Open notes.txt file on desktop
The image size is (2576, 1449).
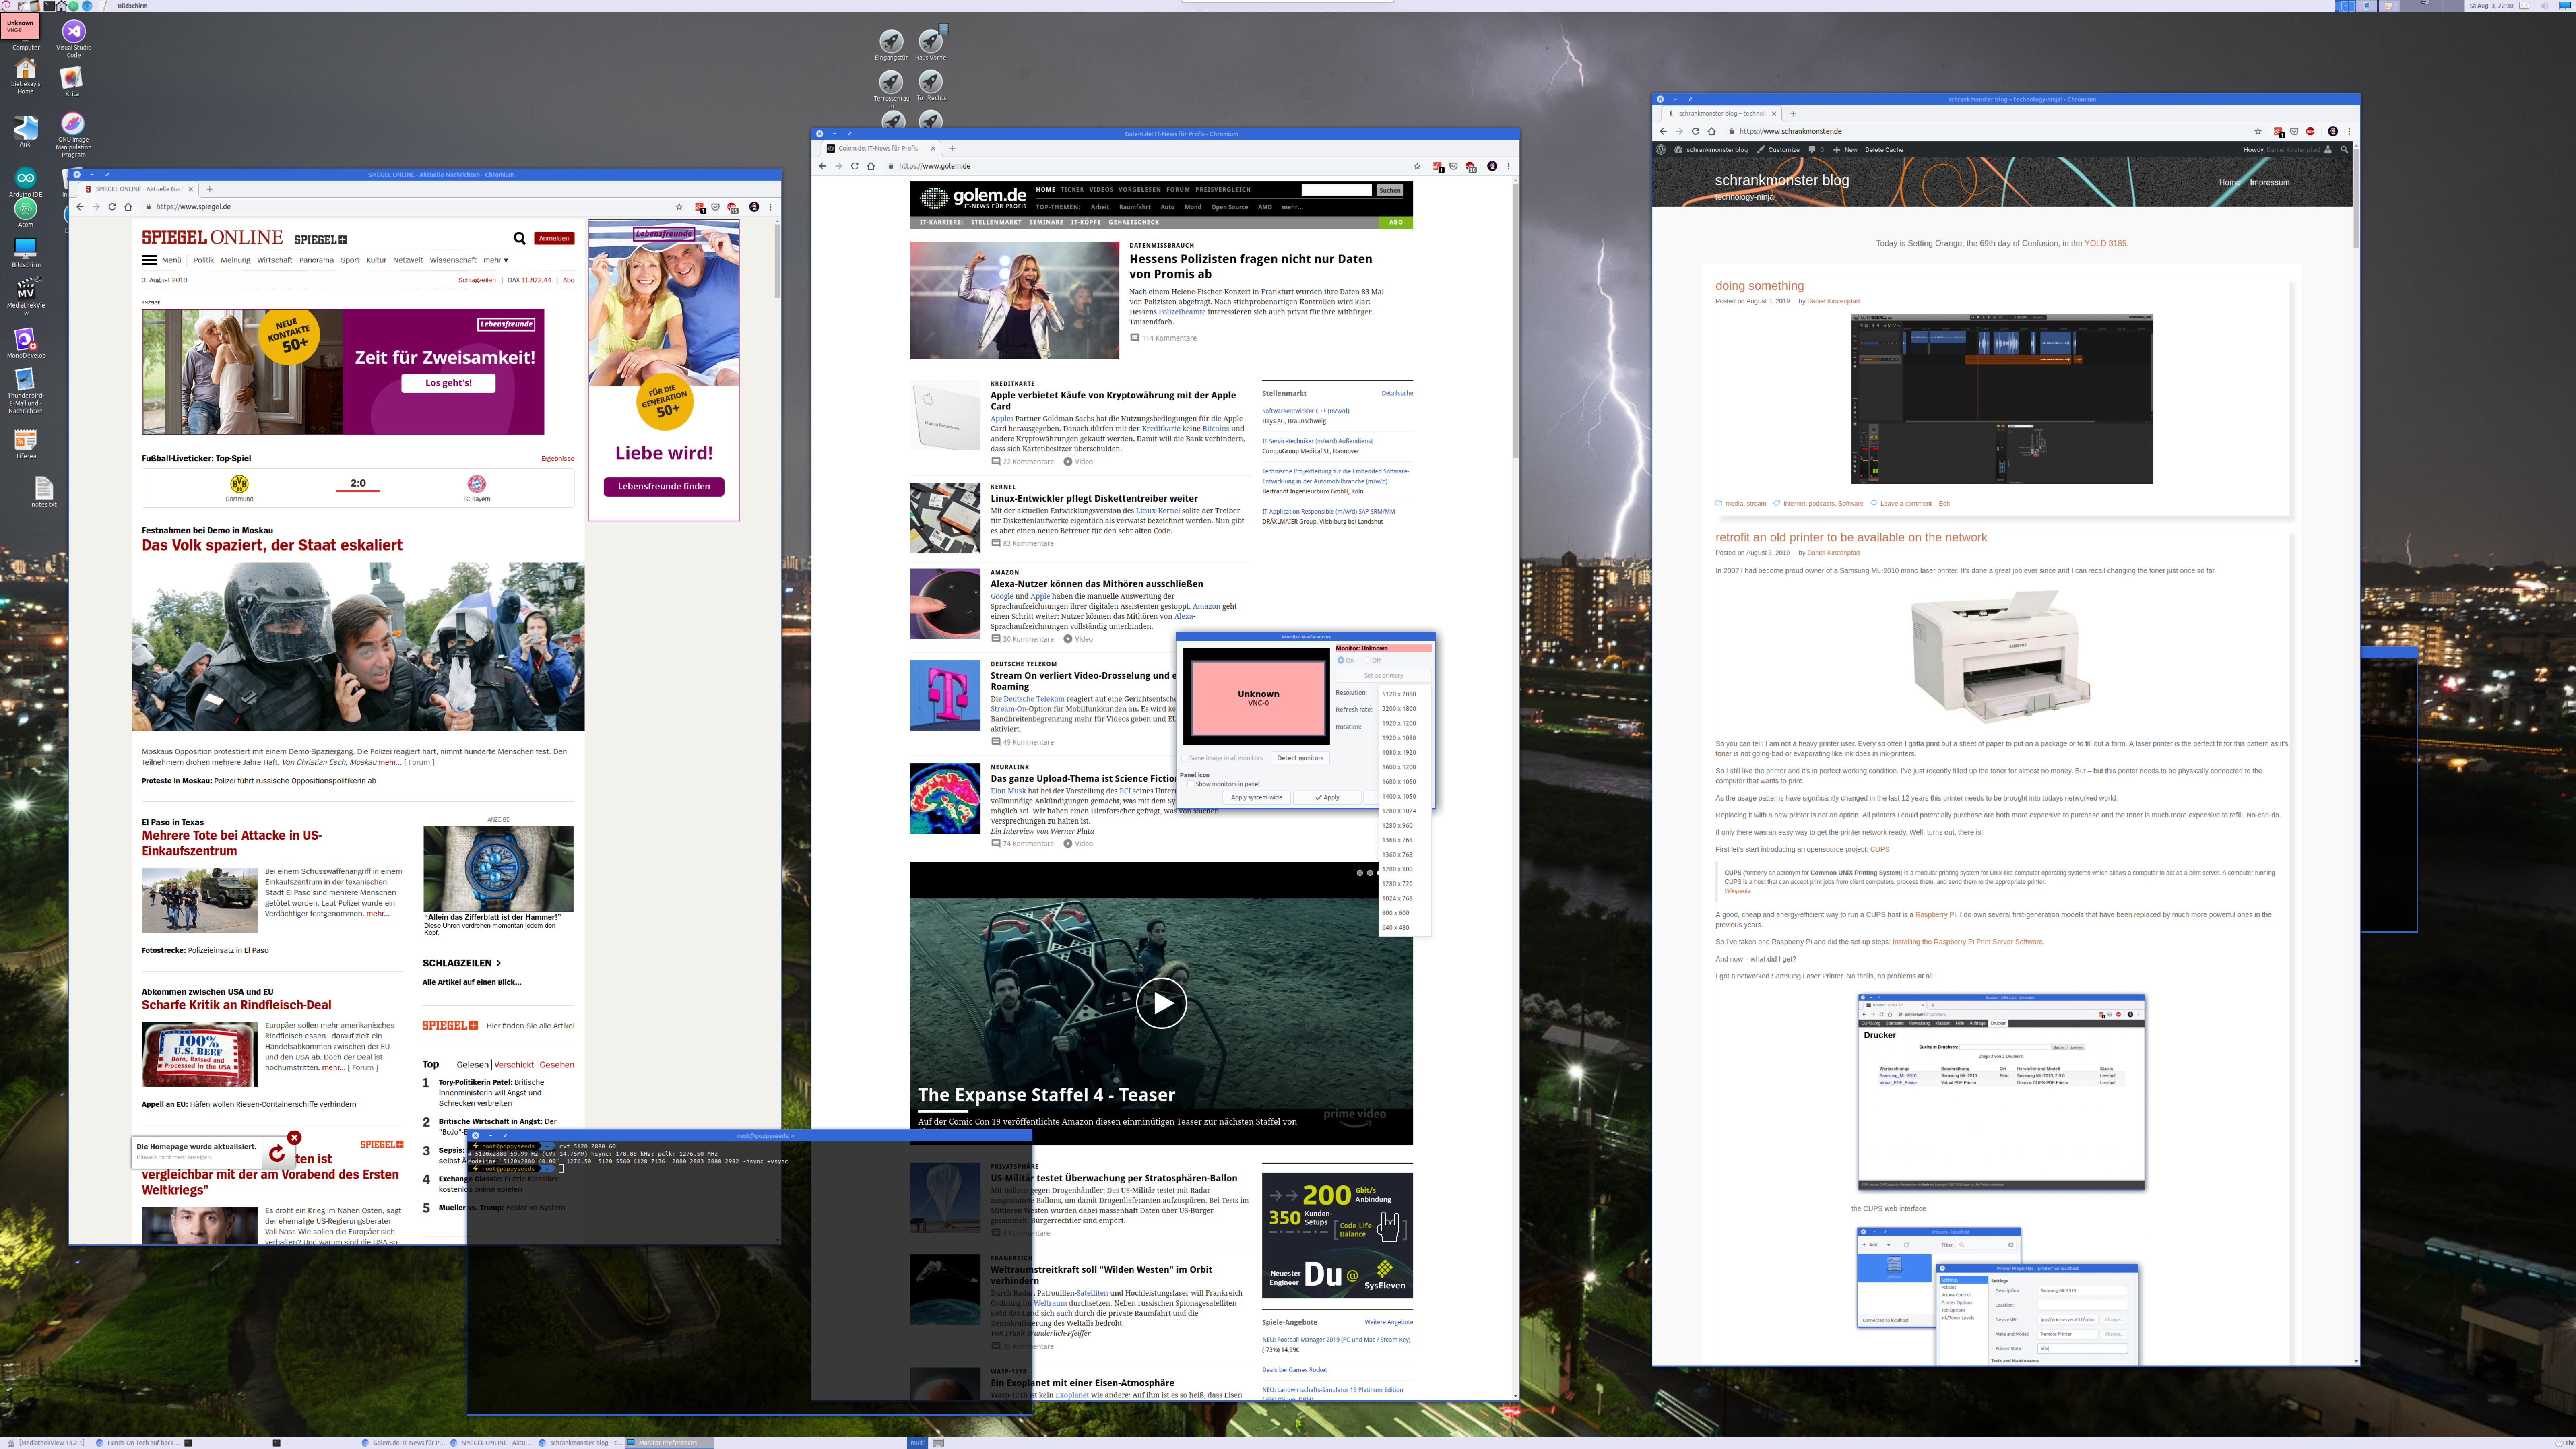tap(43, 491)
